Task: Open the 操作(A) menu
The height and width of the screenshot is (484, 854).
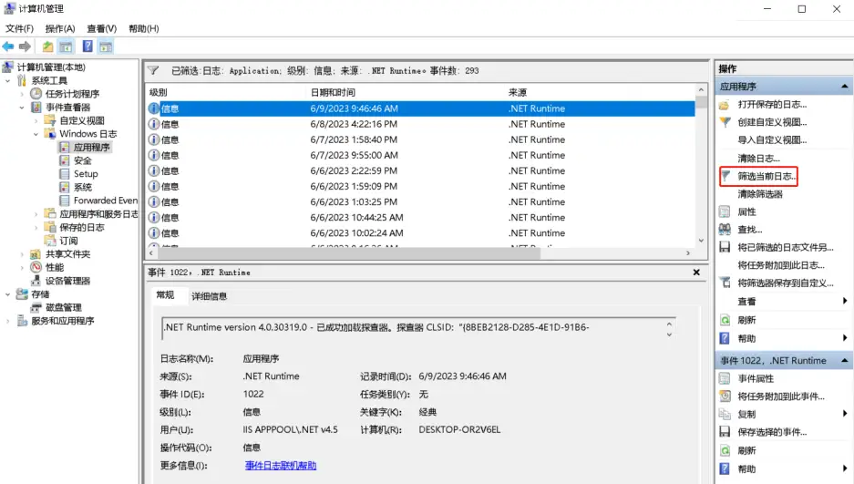Action: [x=60, y=28]
